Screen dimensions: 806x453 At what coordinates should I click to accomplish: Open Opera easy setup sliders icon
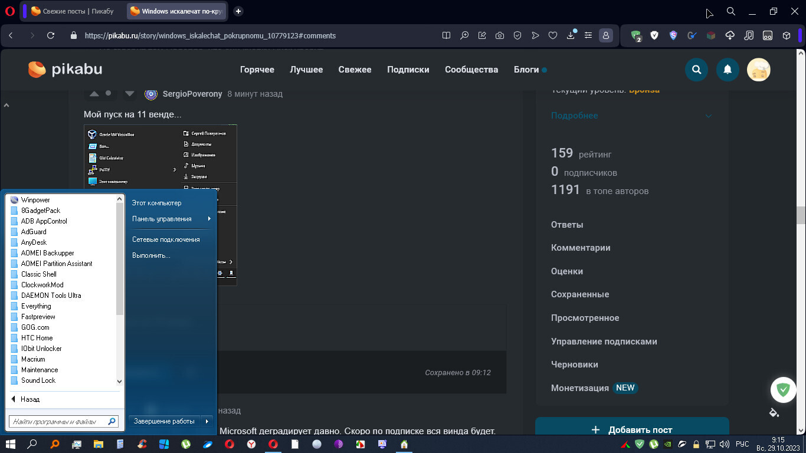tap(588, 35)
